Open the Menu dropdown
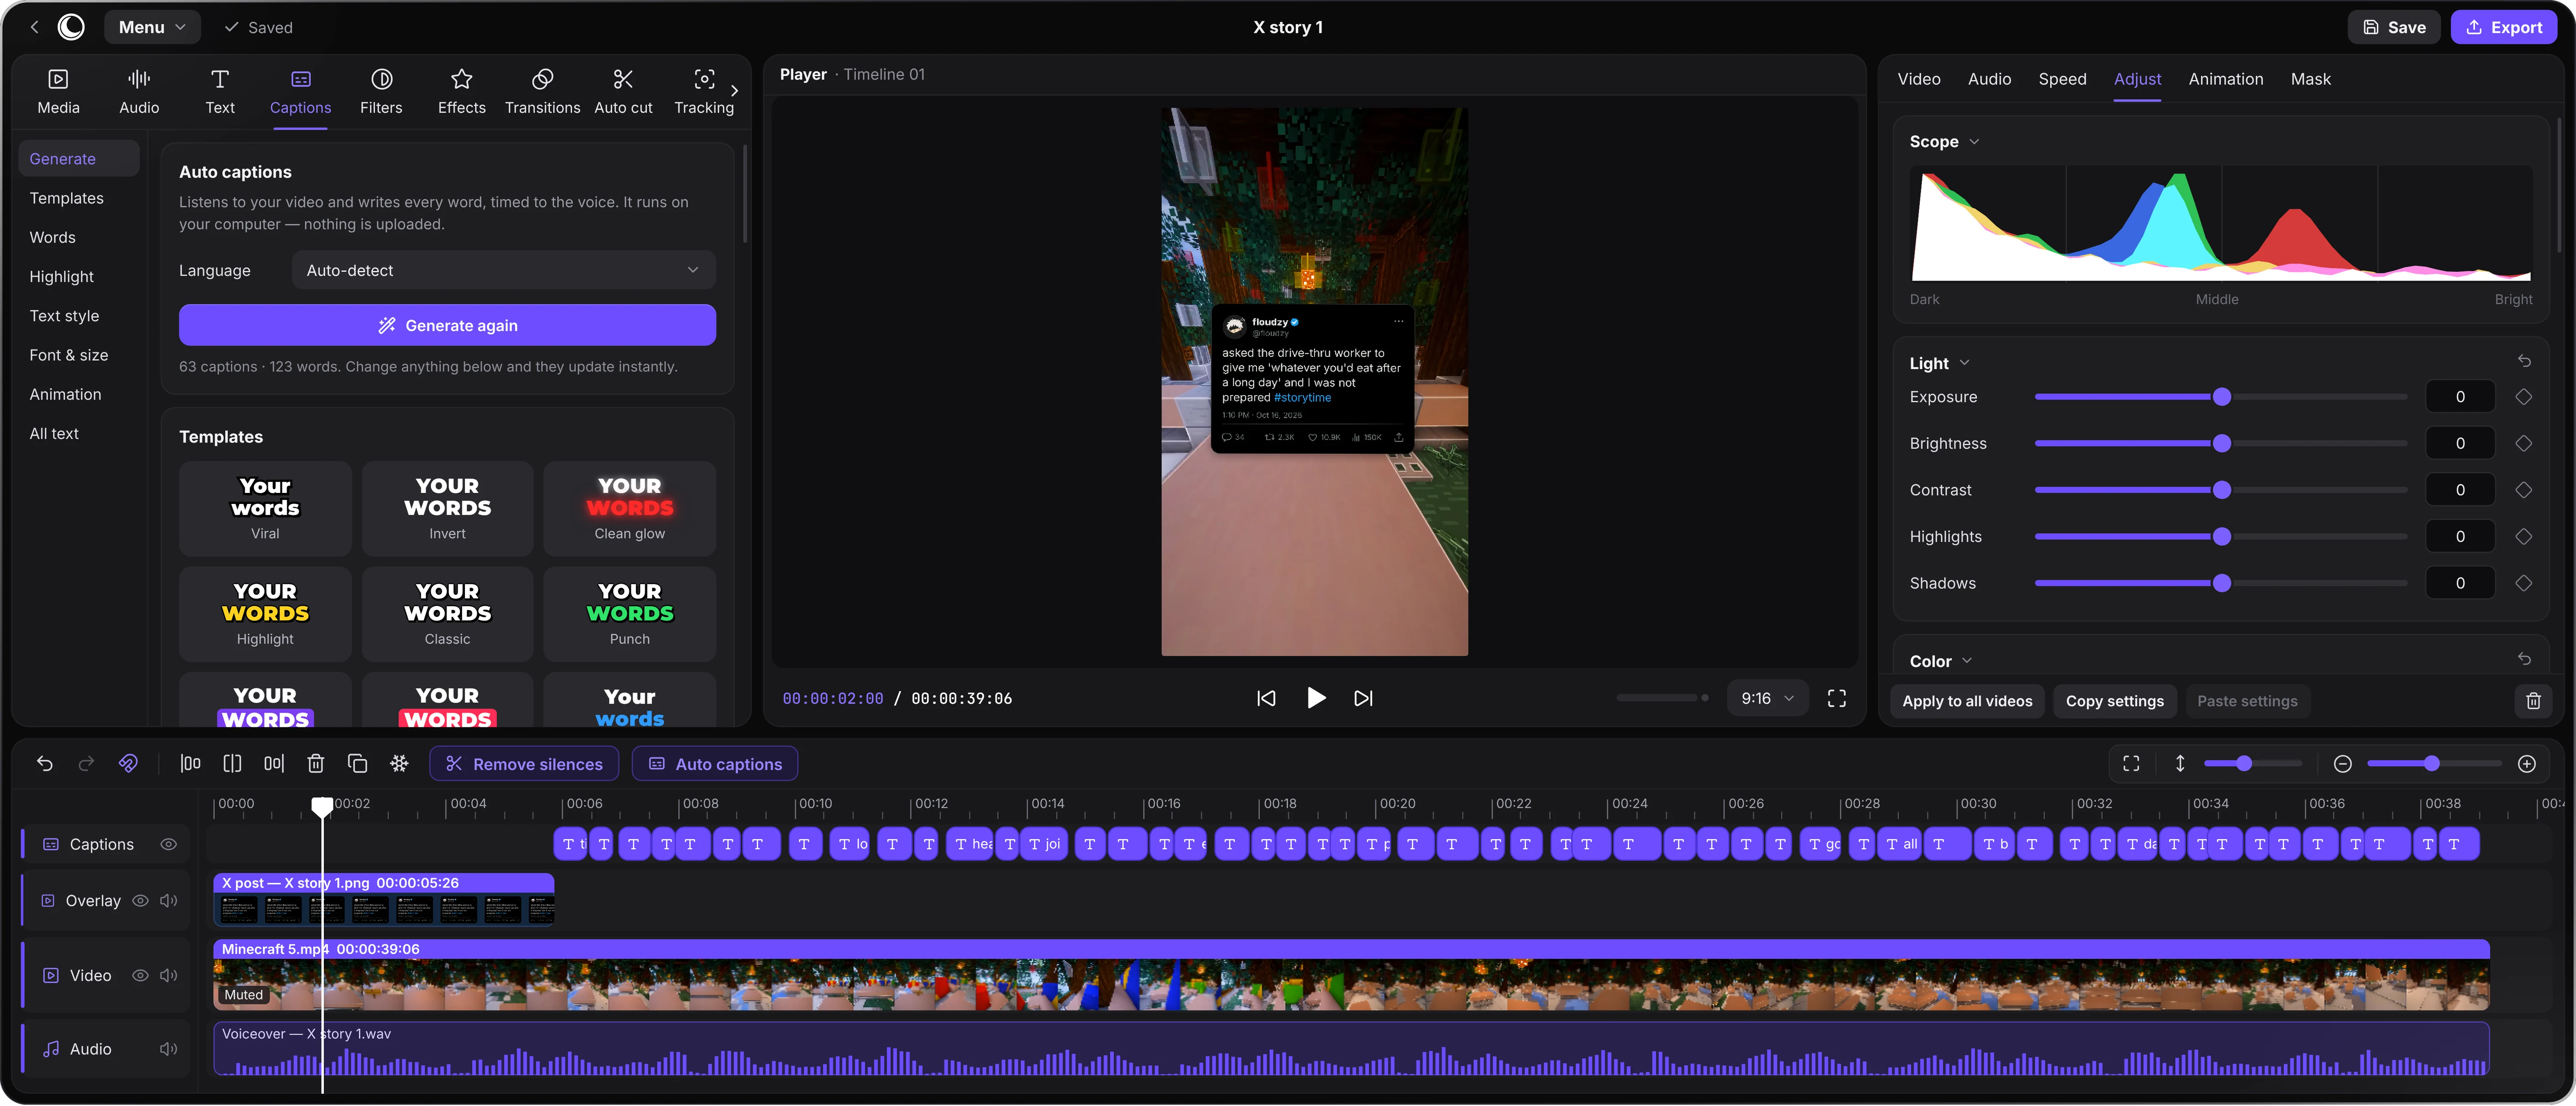The width and height of the screenshot is (2576, 1106). click(152, 27)
